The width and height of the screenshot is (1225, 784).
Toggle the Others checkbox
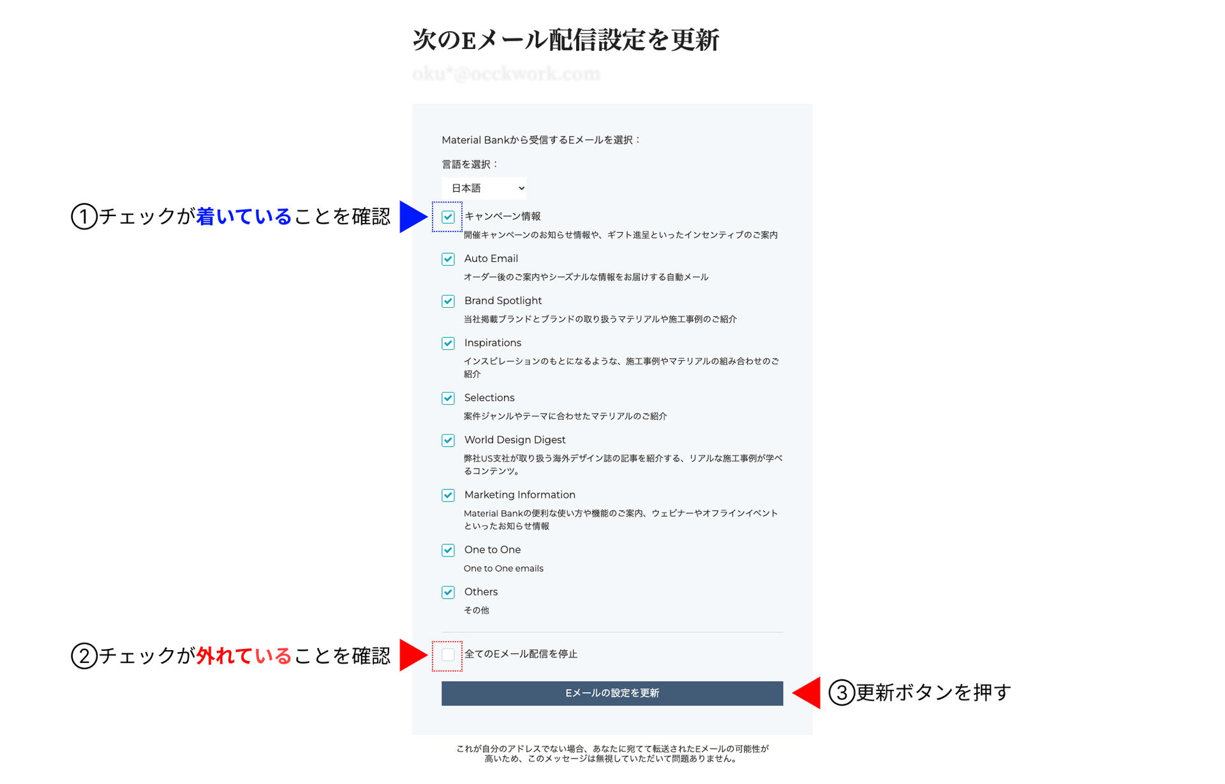click(448, 592)
